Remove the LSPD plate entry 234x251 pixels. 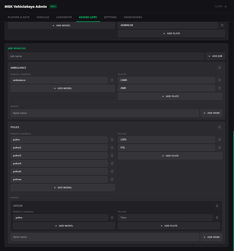[x=219, y=140]
